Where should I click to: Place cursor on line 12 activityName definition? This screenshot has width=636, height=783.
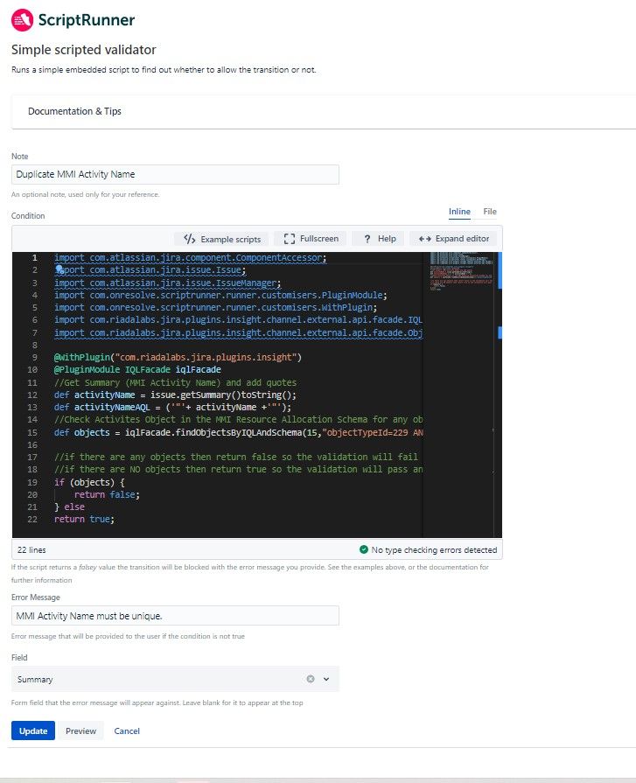[175, 395]
